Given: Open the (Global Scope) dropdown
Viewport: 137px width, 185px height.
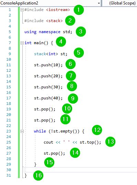Looking at the screenshot, I should coord(120,3).
